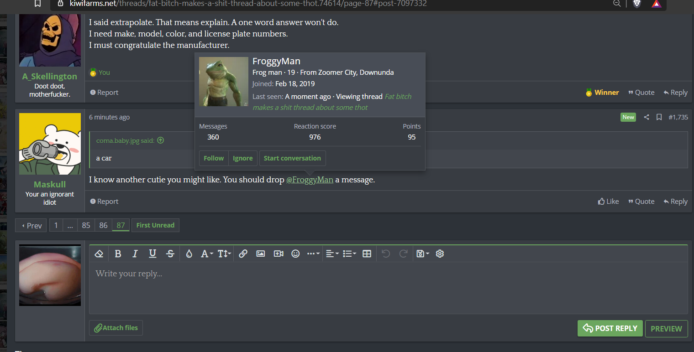694x352 pixels.
Task: Click the redo arrow in the editor
Action: [403, 254]
